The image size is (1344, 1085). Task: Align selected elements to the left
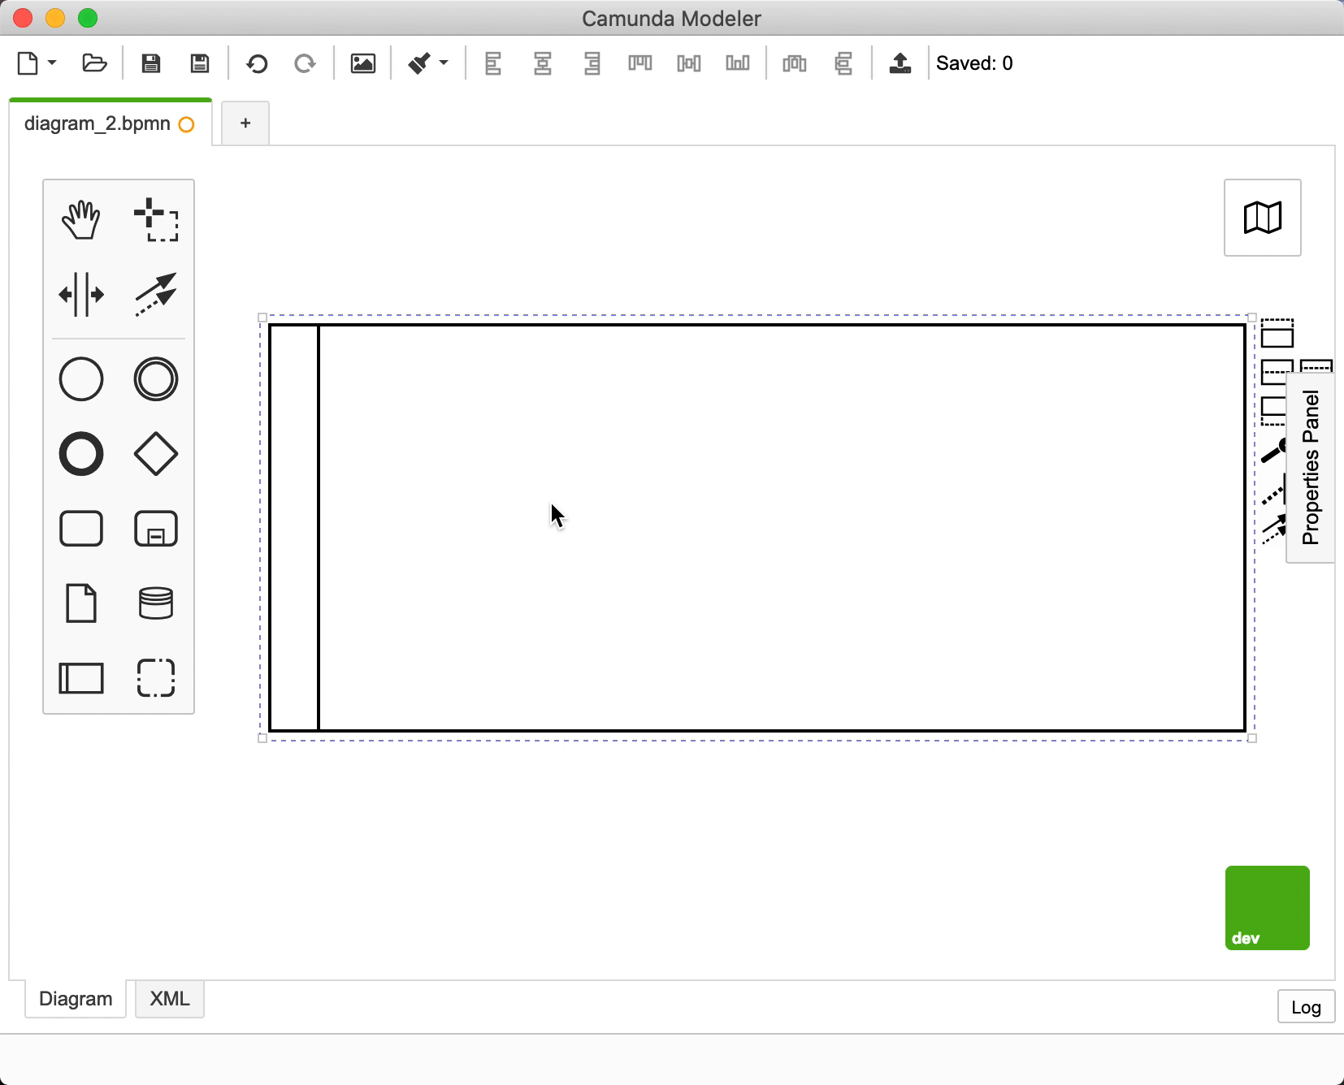[494, 63]
